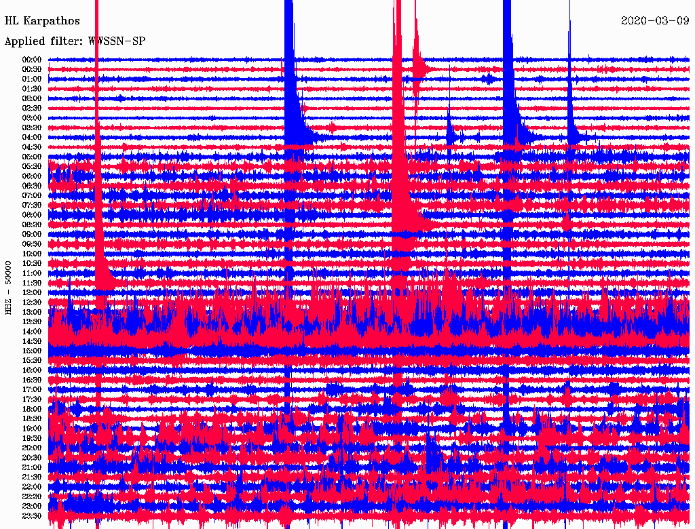Viewport: 695px width, 529px height.
Task: Pick the 17:30 time label
Action: pyautogui.click(x=32, y=399)
